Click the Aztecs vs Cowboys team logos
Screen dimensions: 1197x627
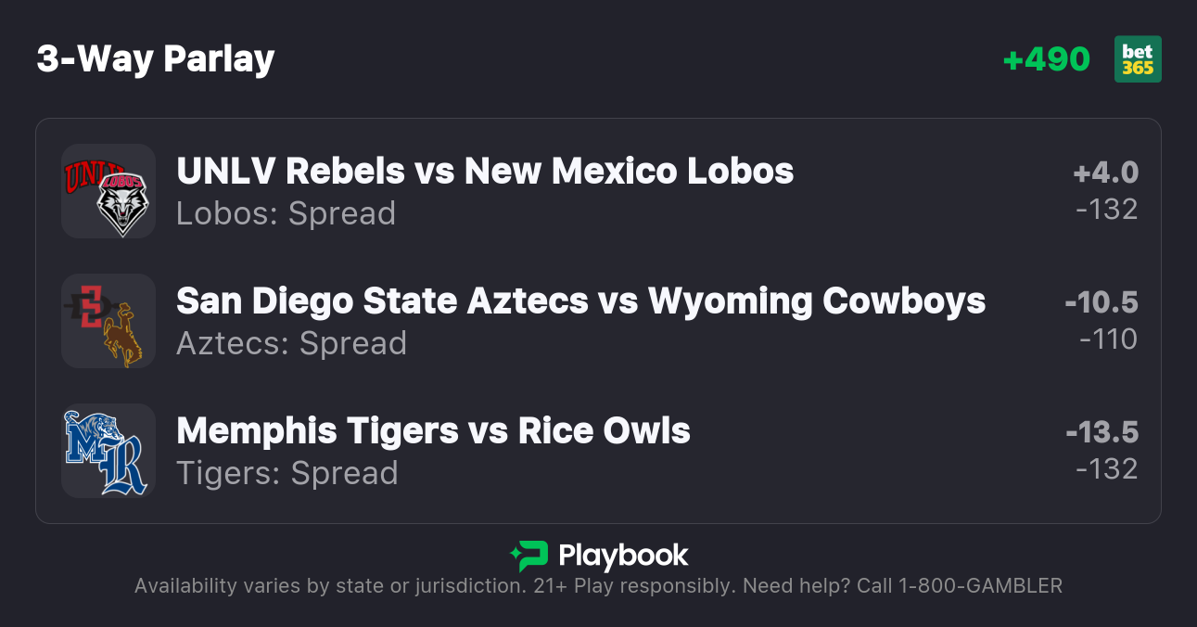pyautogui.click(x=108, y=321)
